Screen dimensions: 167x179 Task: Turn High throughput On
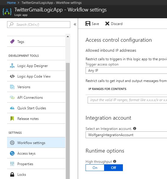click(95, 168)
